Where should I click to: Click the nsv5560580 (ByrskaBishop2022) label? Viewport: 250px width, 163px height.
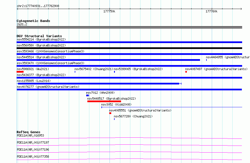point(41,45)
